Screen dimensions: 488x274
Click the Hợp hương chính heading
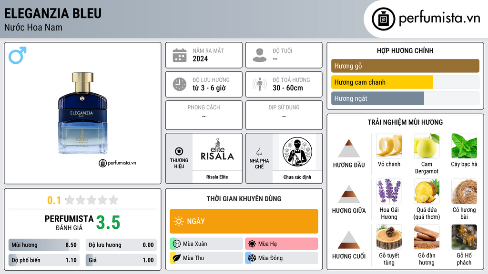(x=405, y=50)
